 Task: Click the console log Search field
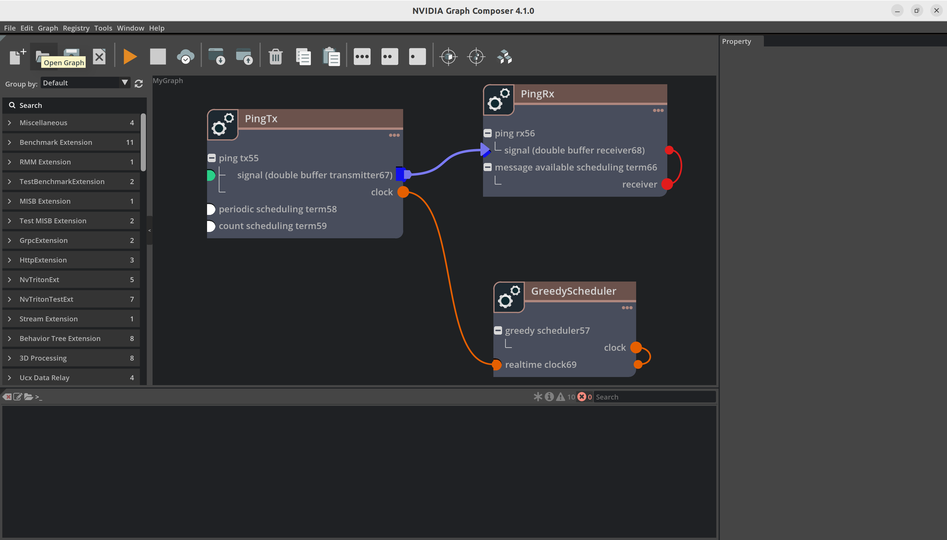pos(654,397)
